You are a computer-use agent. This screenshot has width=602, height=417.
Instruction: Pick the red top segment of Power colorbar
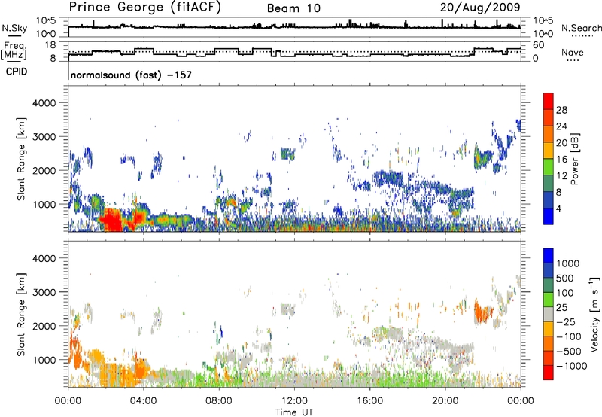(x=549, y=101)
